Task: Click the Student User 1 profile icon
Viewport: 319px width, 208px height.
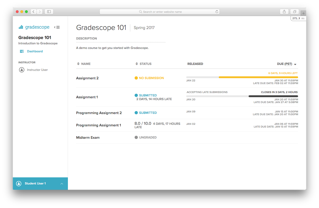Action: point(19,184)
